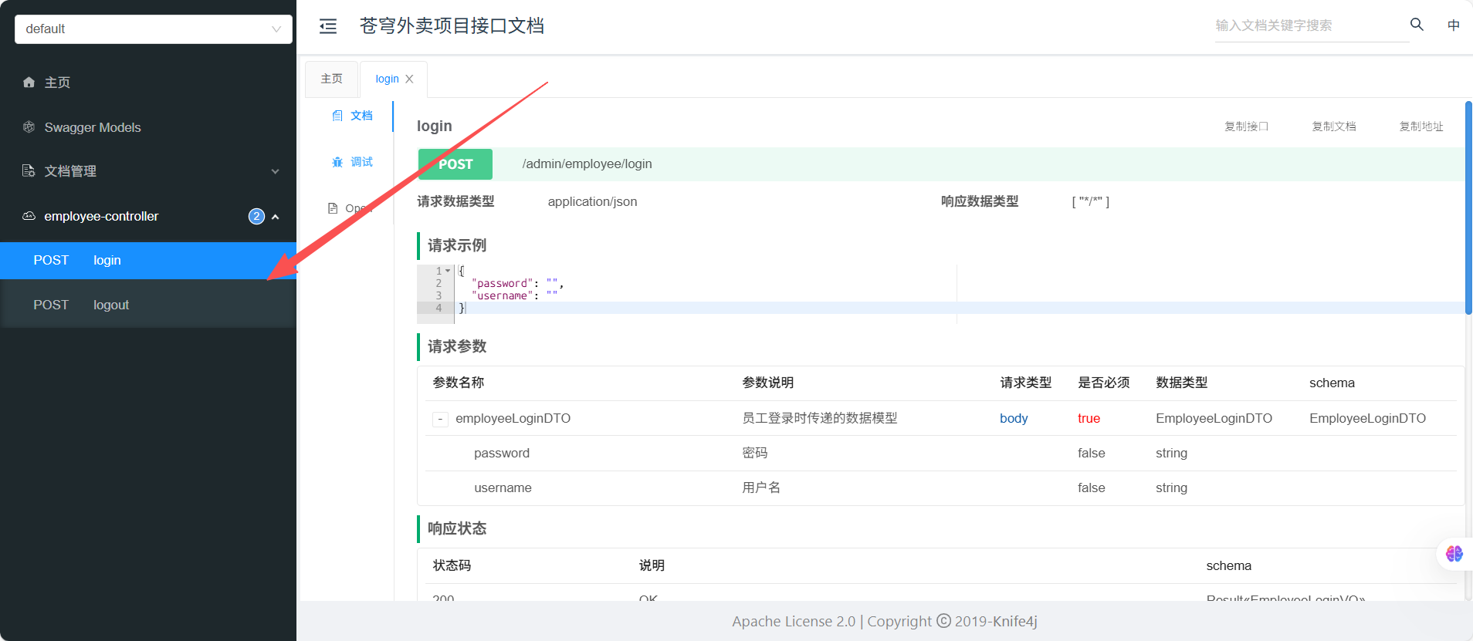Click the /admin/employee/login path text
The width and height of the screenshot is (1473, 641).
pyautogui.click(x=588, y=164)
